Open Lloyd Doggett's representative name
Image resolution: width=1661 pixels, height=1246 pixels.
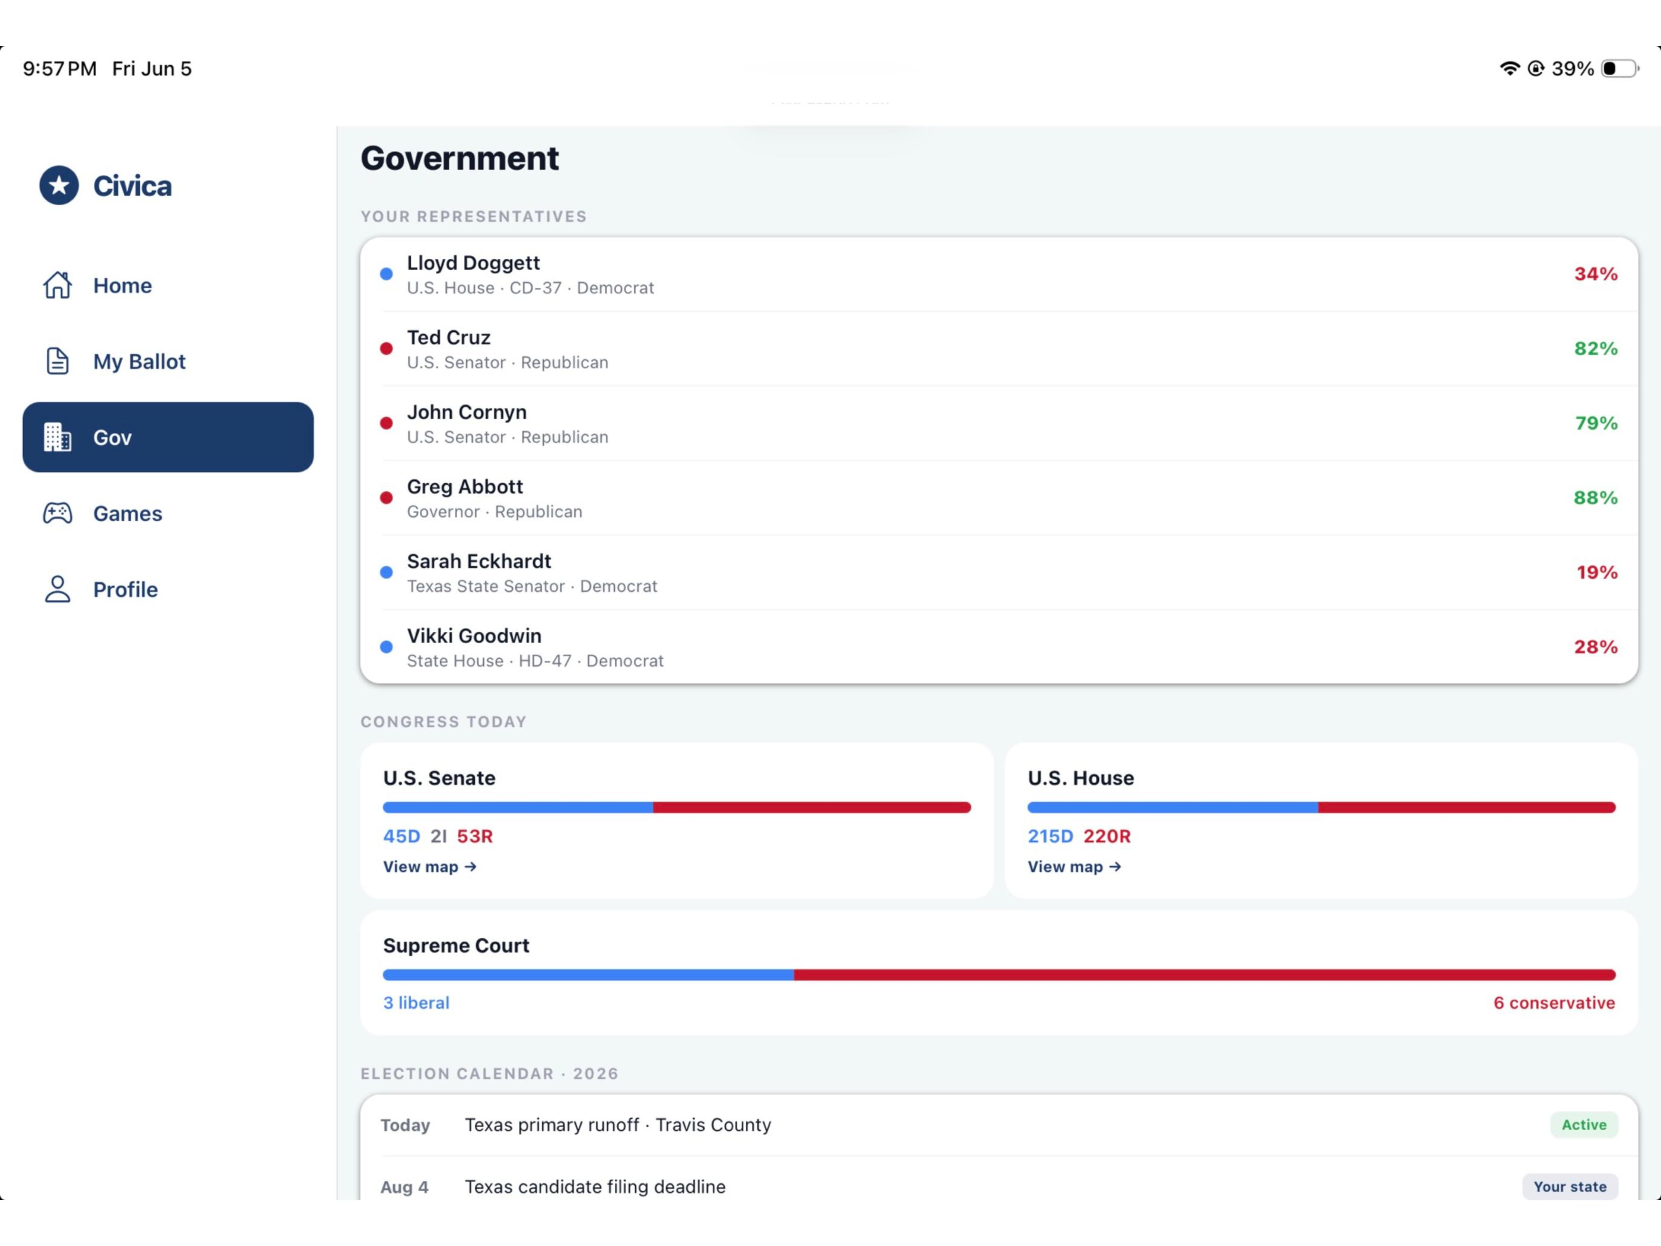pyautogui.click(x=473, y=263)
